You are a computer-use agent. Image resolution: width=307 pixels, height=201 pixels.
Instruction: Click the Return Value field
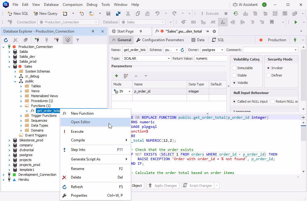(x=211, y=58)
